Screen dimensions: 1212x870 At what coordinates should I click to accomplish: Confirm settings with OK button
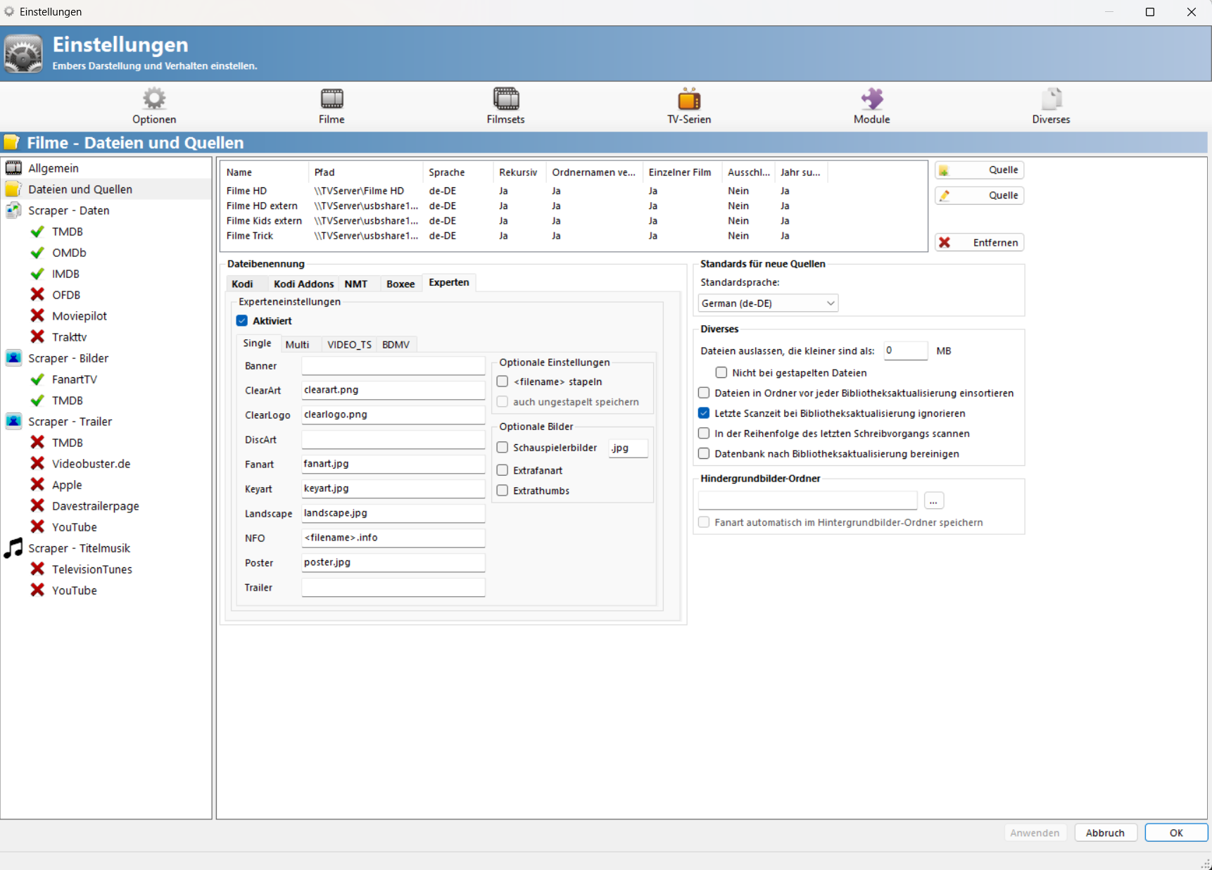(x=1176, y=833)
